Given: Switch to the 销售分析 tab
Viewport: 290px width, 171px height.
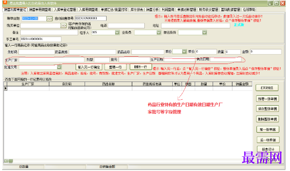Looking at the screenshot, I should pos(153,9).
